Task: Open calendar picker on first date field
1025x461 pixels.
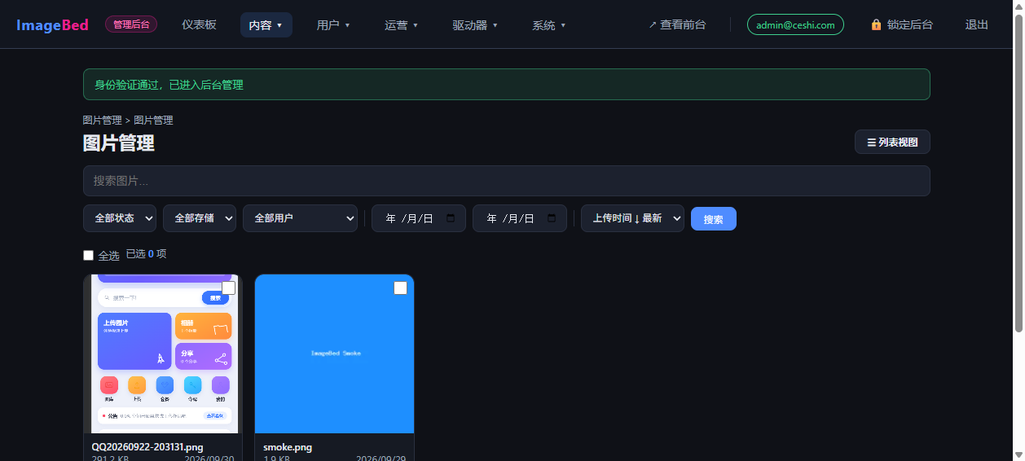Action: pos(451,218)
